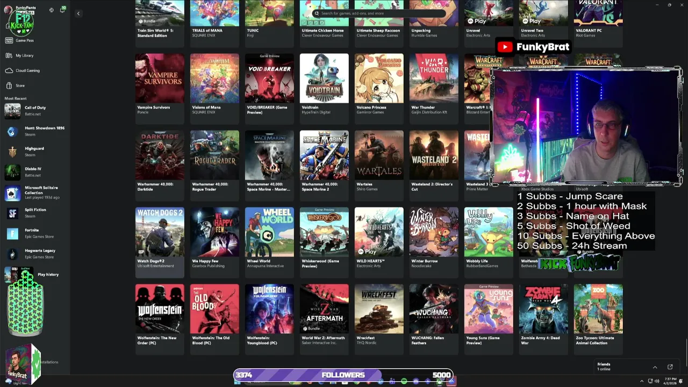Open Highguard from recent list
688x387 pixels.
(35, 152)
